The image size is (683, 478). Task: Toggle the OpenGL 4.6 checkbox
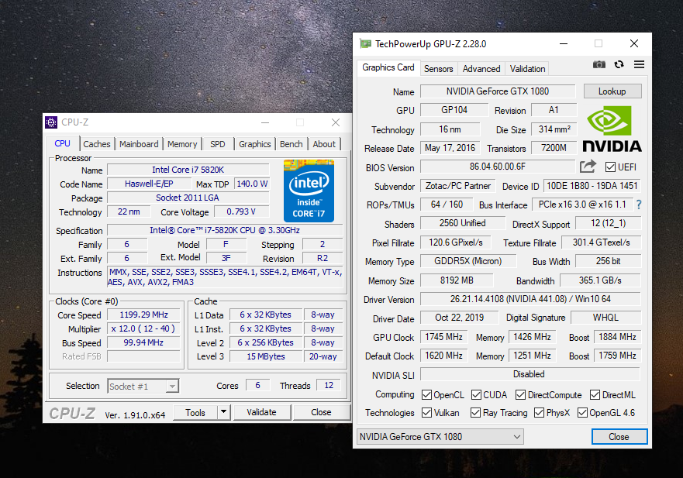click(582, 413)
